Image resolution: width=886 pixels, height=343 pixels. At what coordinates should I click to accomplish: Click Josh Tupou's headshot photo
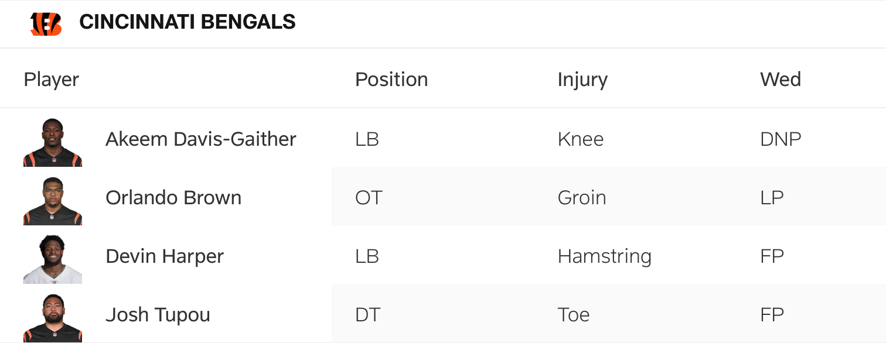pos(53,318)
